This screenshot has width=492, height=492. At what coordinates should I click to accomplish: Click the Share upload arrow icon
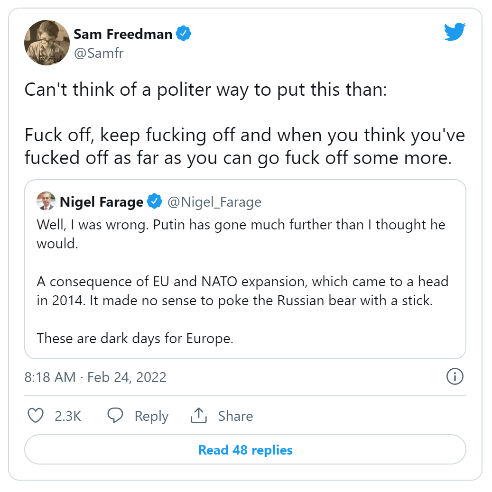click(x=199, y=416)
